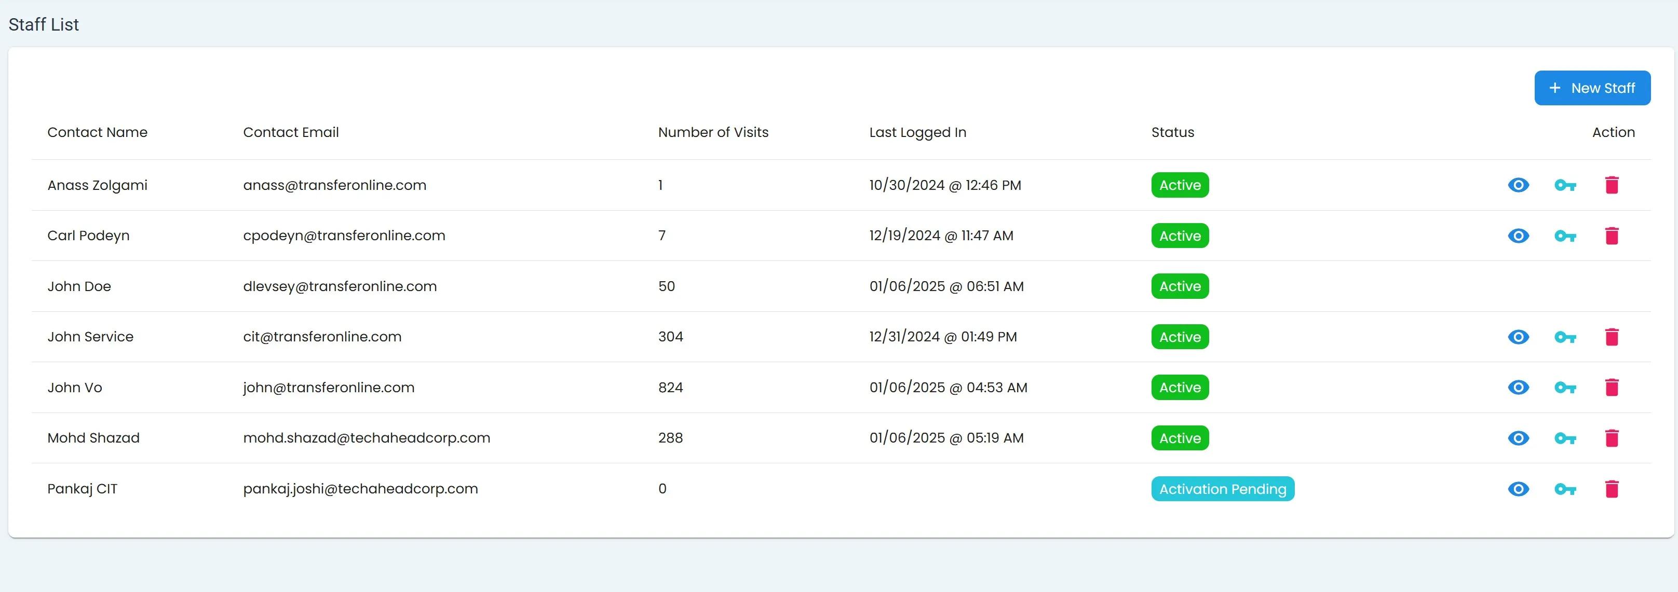Click the New Staff button
The image size is (1678, 592).
(1592, 88)
